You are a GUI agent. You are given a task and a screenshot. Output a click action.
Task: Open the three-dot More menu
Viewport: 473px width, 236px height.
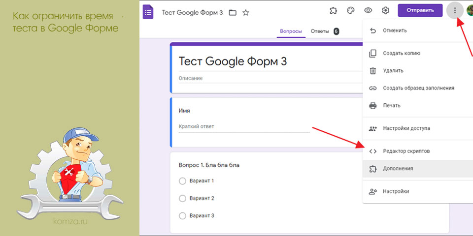click(455, 10)
